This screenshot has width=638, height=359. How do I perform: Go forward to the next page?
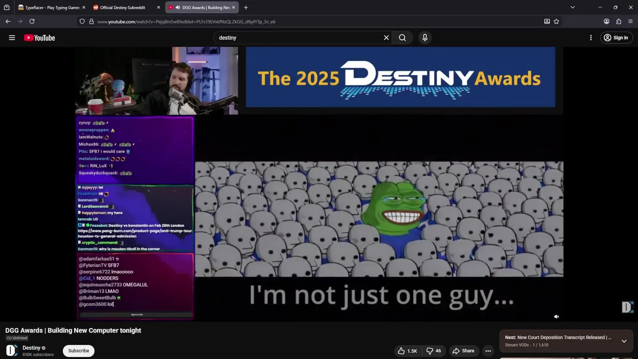pyautogui.click(x=20, y=21)
